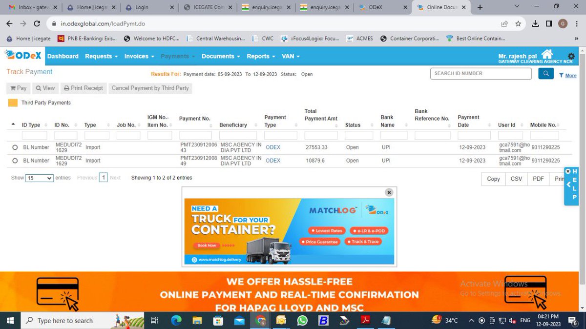The height and width of the screenshot is (329, 586).
Task: Open the Payments dropdown menu
Action: coord(178,56)
